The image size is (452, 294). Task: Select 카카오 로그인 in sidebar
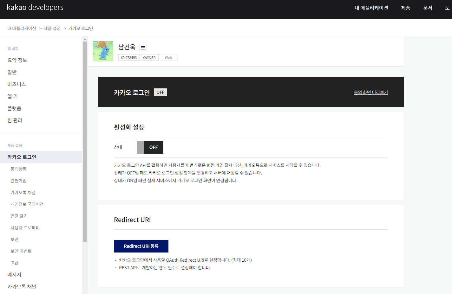tap(41, 157)
